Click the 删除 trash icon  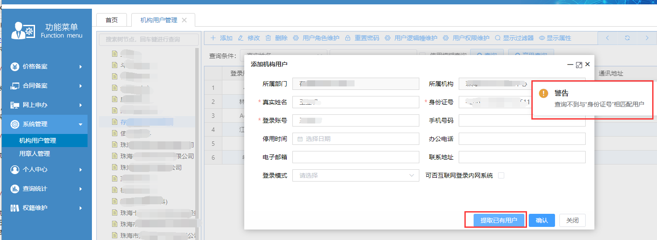click(268, 38)
